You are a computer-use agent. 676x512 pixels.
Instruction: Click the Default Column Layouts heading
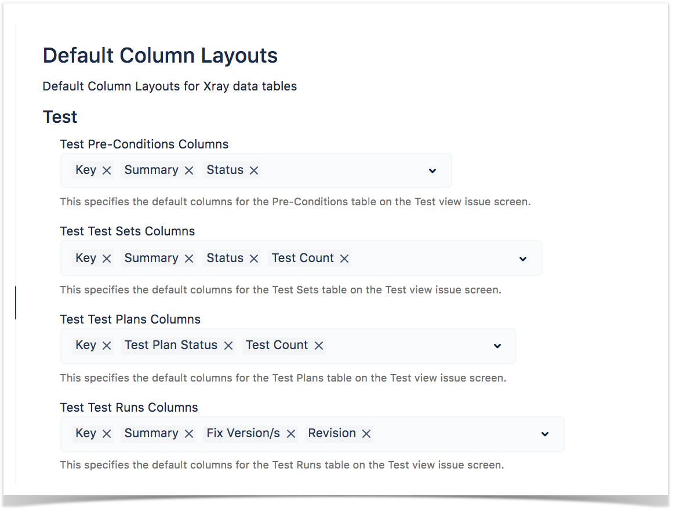tap(160, 56)
